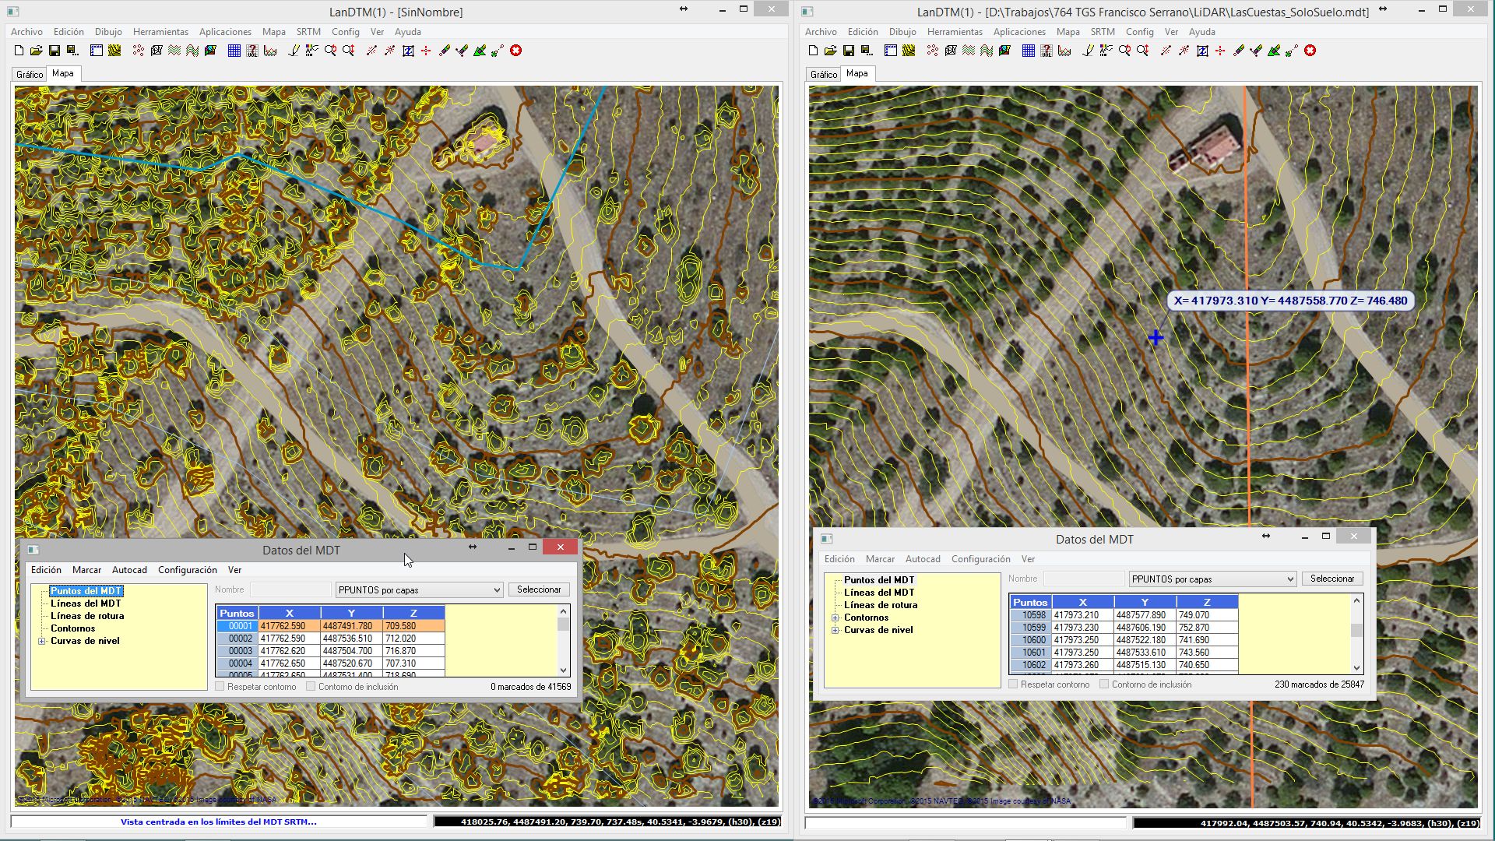This screenshot has width=1495, height=841.
Task: Click colored 3D surface icon in left LanDTM
Action: tap(210, 51)
